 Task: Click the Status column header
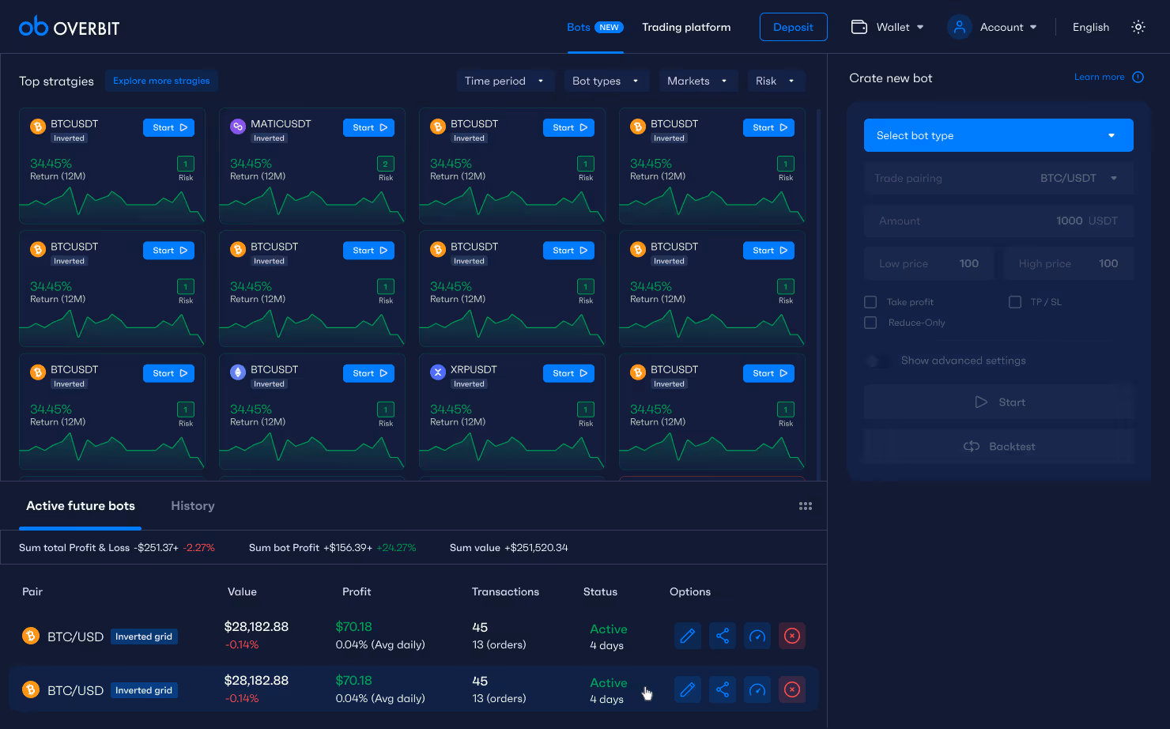[x=600, y=591]
